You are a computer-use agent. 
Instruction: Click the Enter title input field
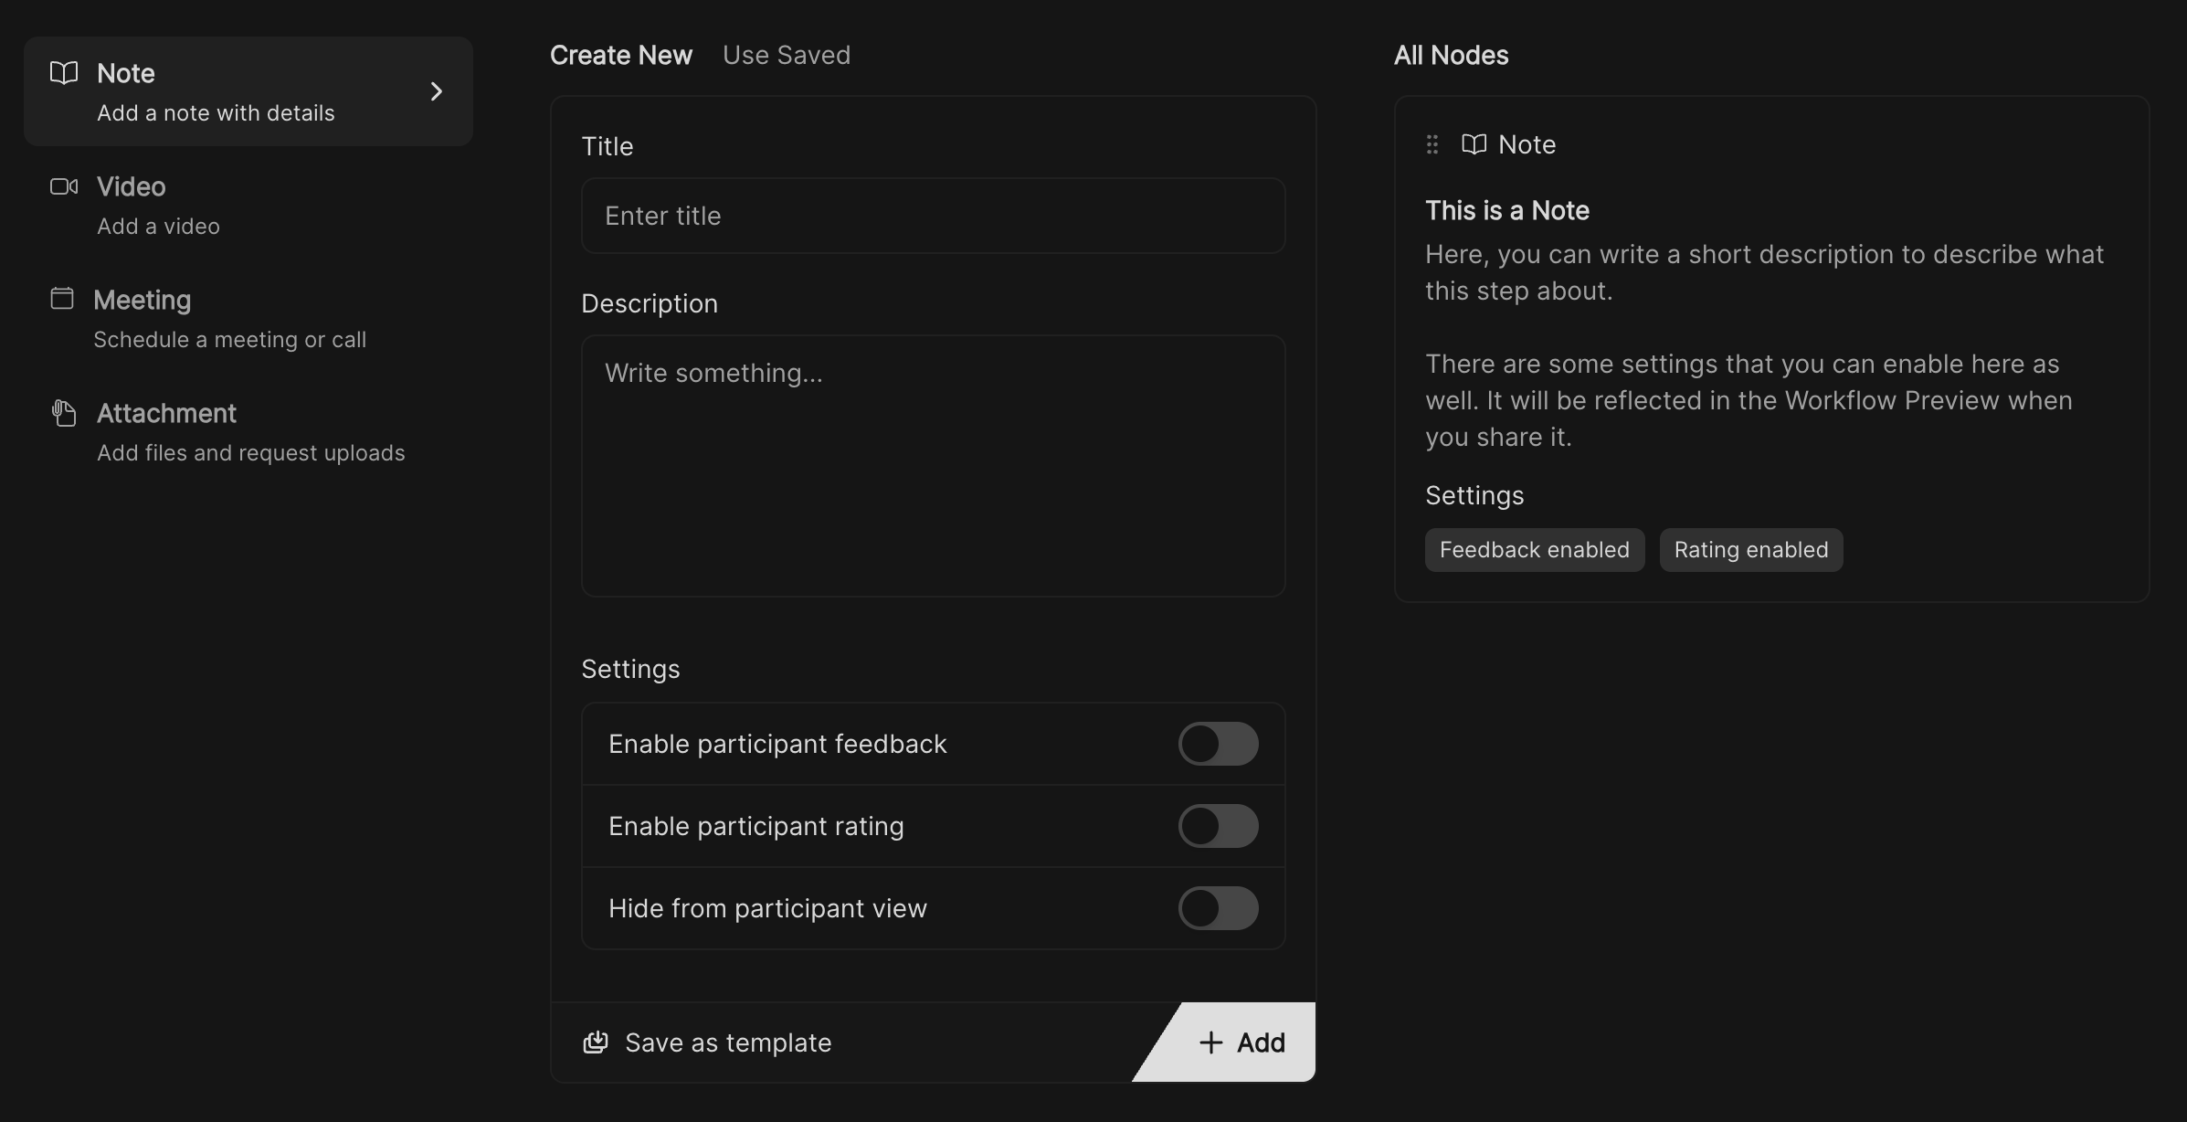933,216
